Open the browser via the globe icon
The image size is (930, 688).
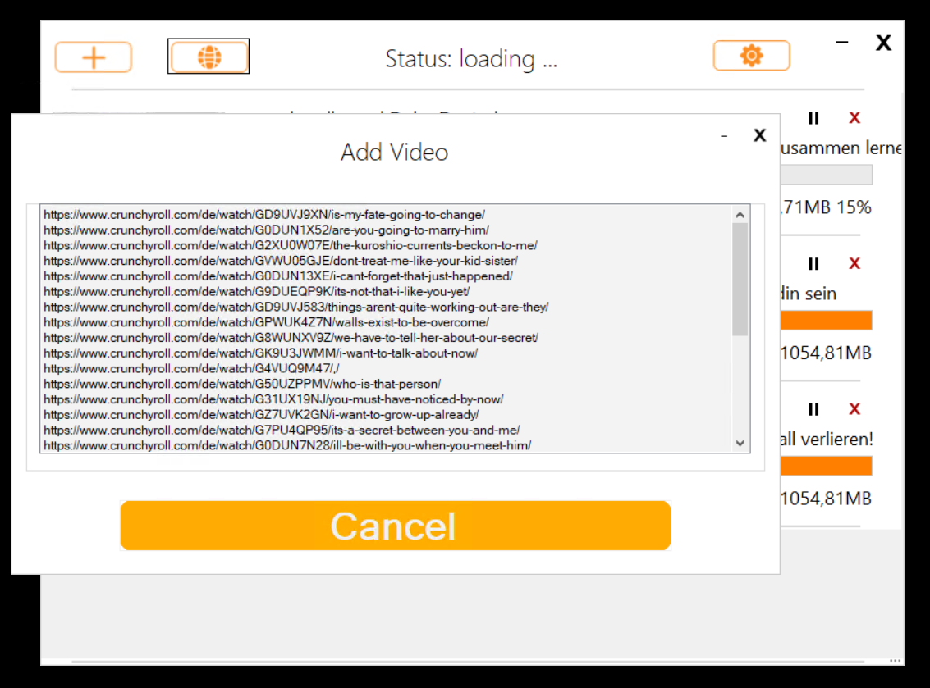208,57
